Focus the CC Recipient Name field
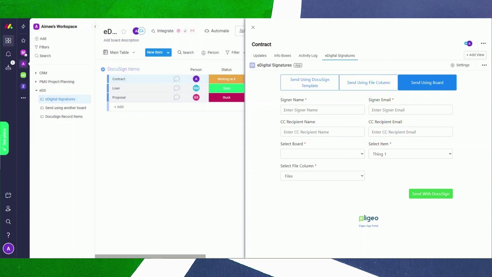 click(x=322, y=132)
